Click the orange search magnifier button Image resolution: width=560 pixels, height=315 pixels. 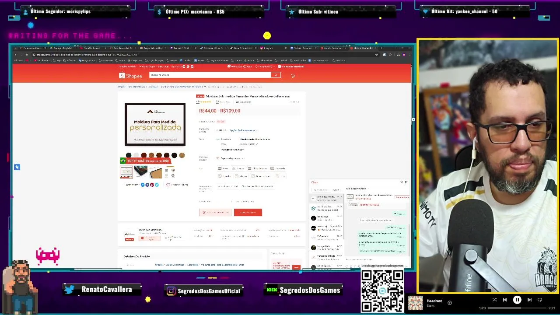coord(276,75)
